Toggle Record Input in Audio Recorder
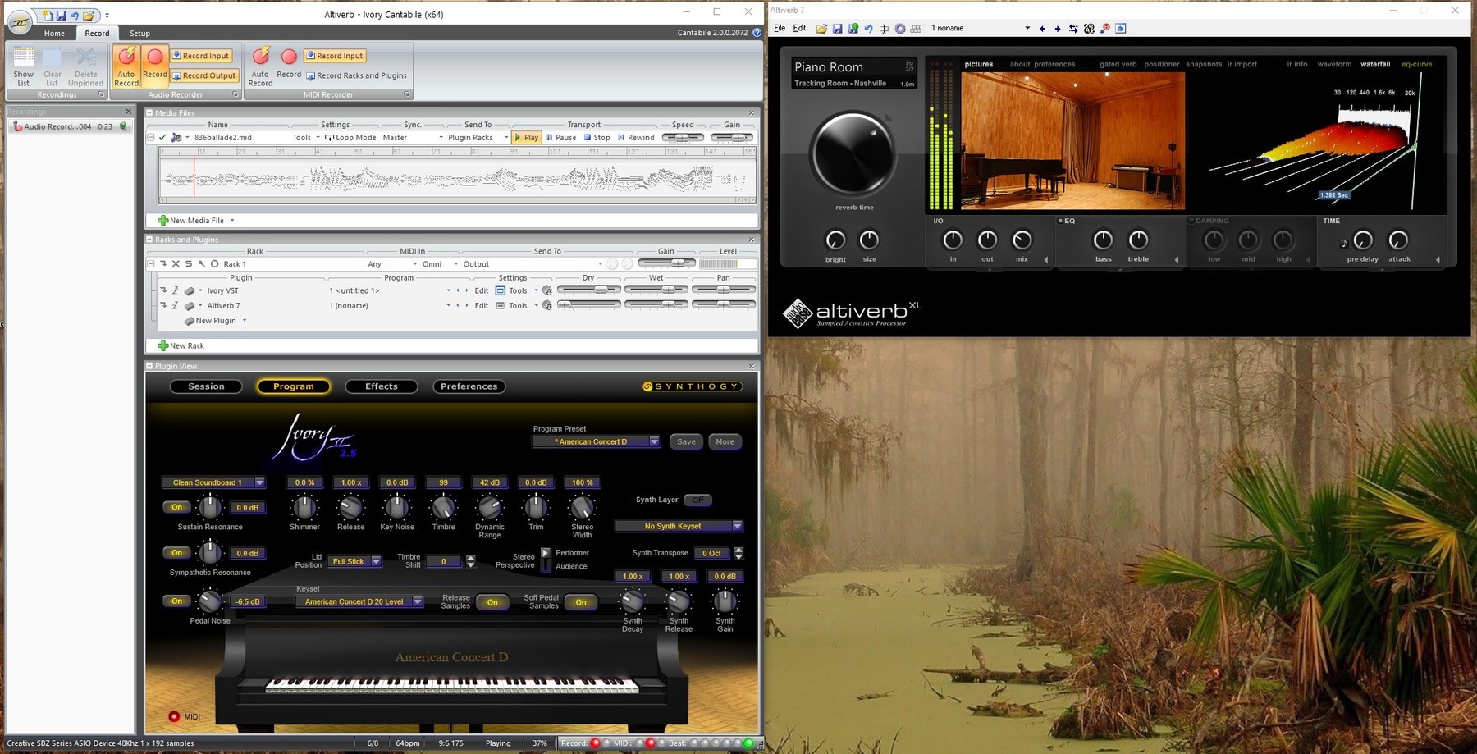1477x754 pixels. click(200, 56)
